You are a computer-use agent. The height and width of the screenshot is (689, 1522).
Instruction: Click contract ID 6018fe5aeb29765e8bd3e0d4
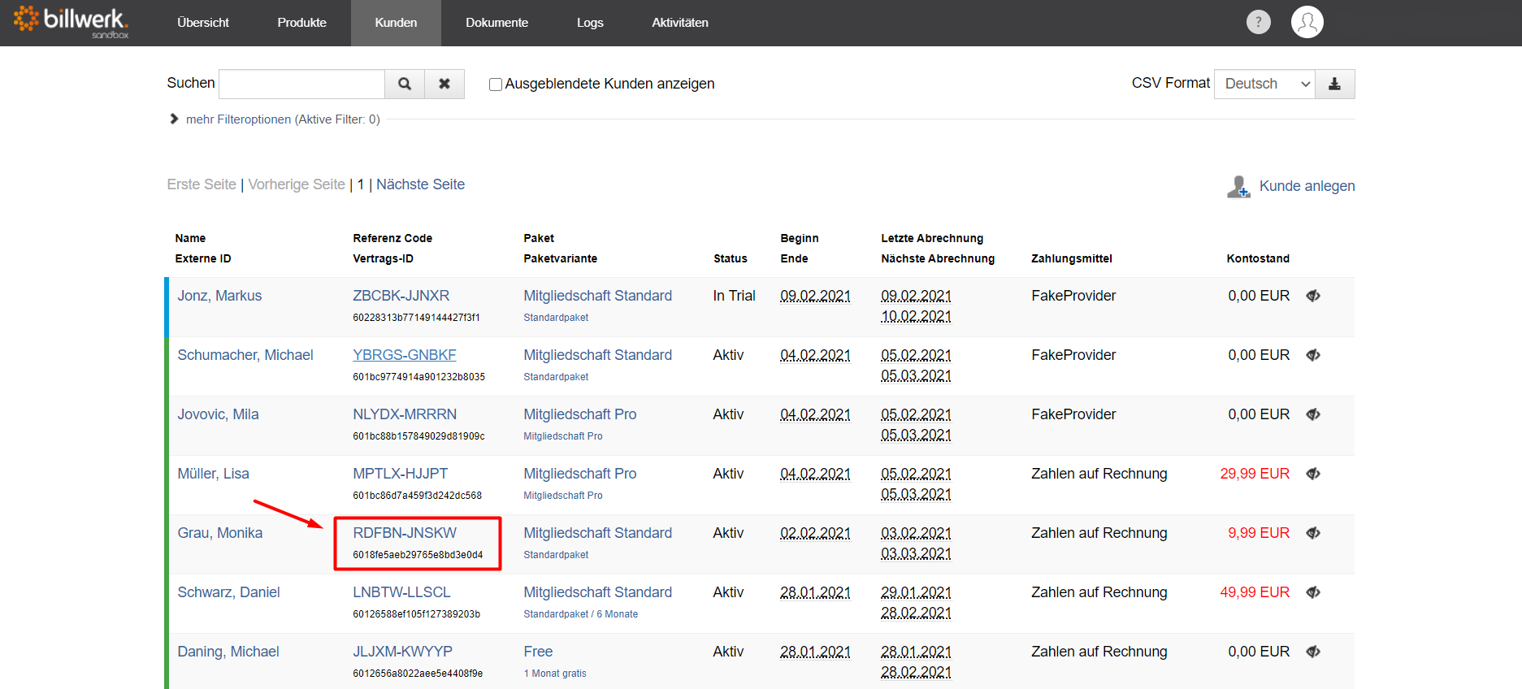(x=418, y=555)
